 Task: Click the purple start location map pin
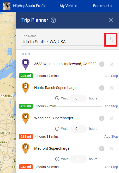[x=26, y=64]
